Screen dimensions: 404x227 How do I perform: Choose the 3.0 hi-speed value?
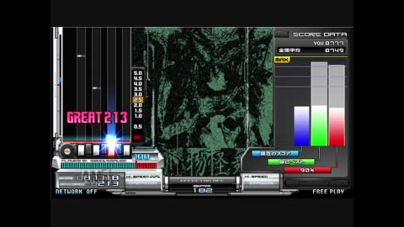(138, 95)
